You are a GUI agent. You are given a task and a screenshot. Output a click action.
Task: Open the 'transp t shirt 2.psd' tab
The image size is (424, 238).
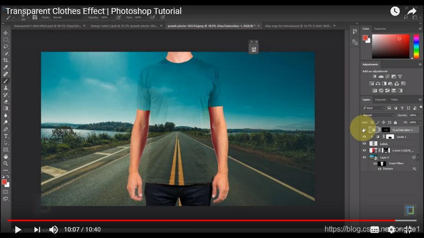coord(124,26)
